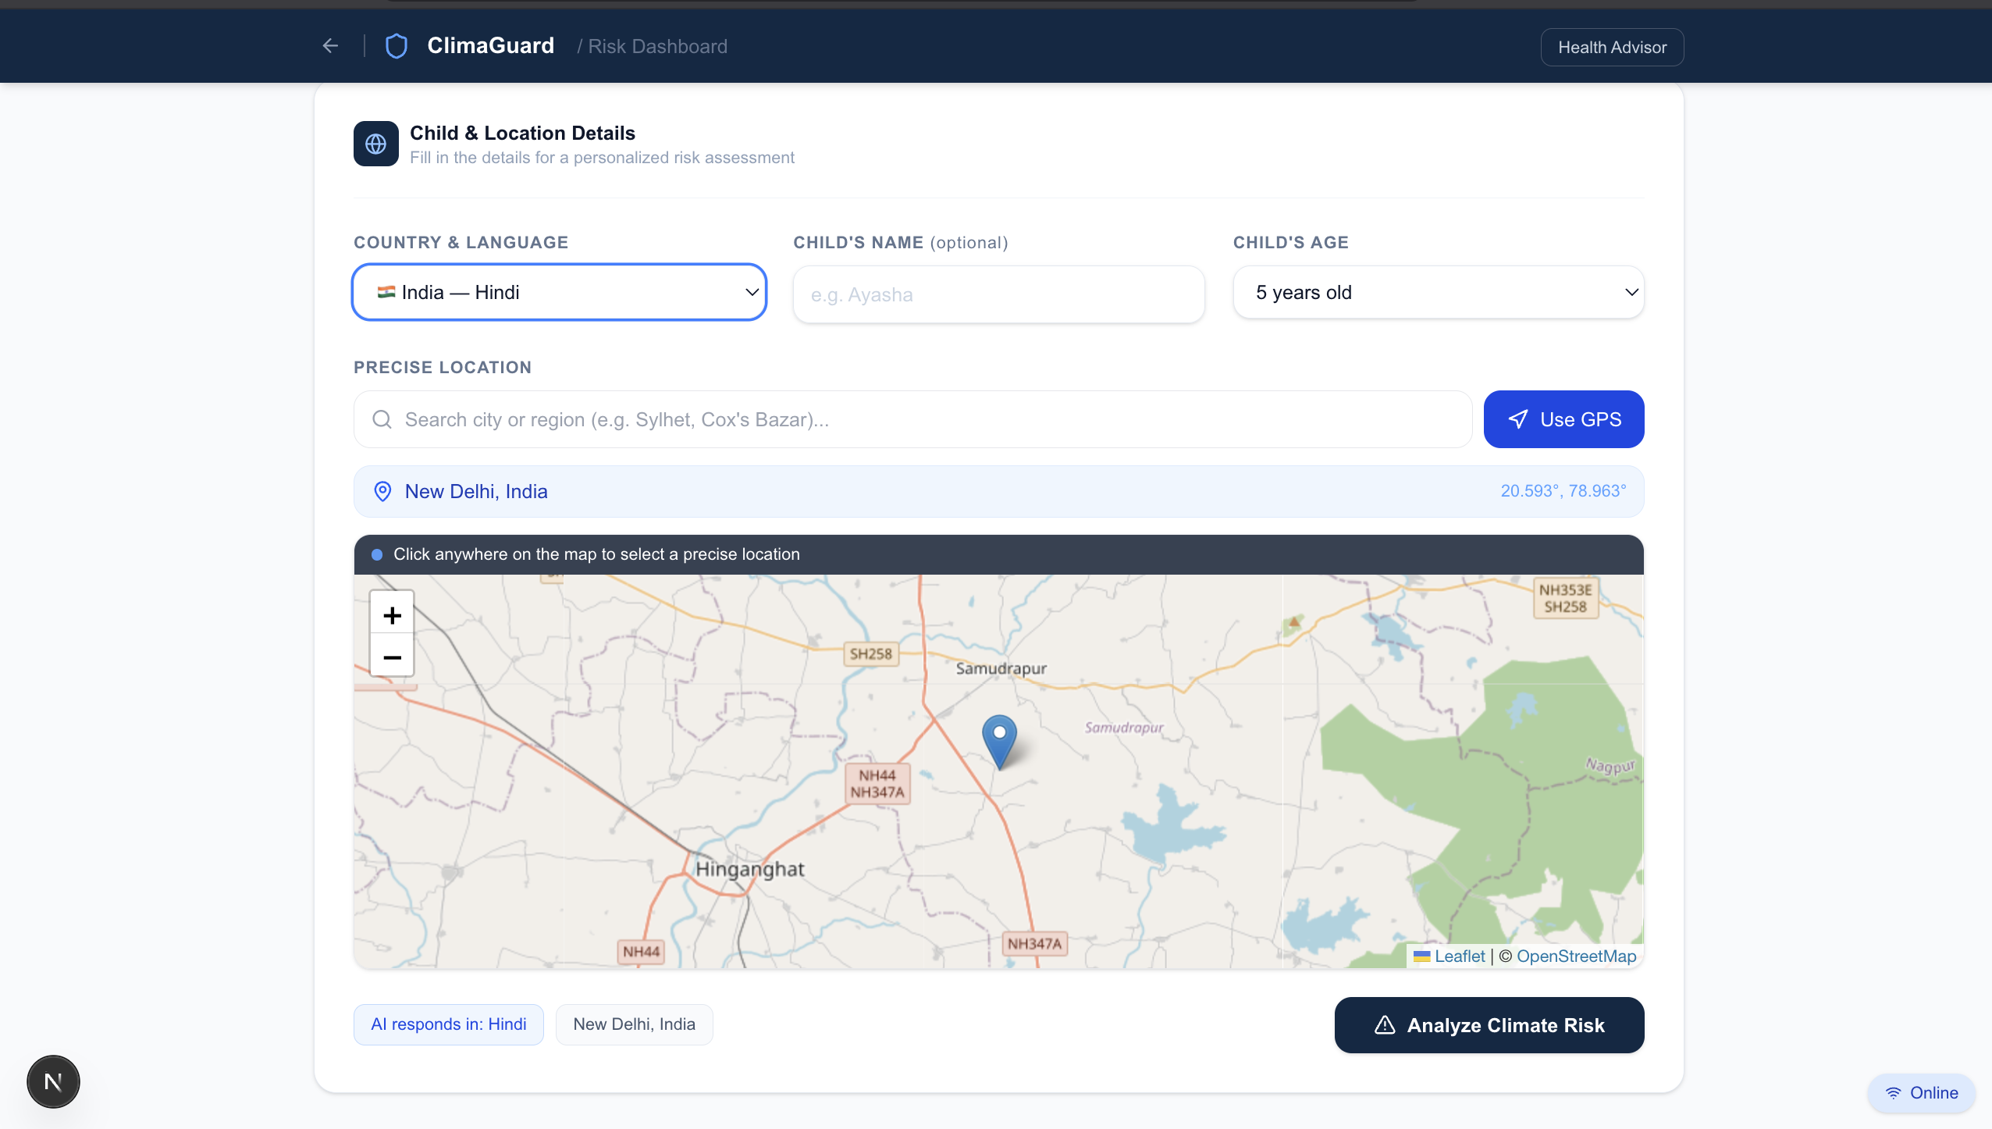Click the Analyze Climate Risk button
1992x1129 pixels.
coord(1489,1025)
